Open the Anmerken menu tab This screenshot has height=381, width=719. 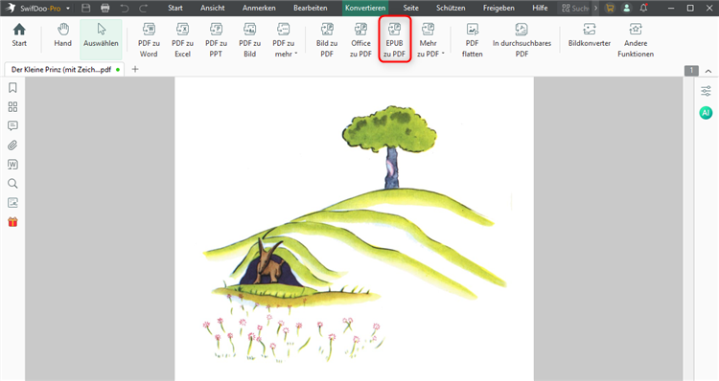(259, 8)
